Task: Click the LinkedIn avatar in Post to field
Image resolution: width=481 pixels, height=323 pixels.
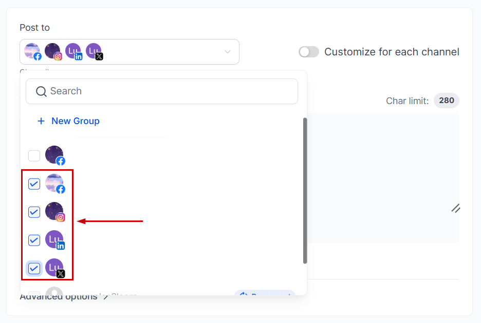Action: pos(73,51)
